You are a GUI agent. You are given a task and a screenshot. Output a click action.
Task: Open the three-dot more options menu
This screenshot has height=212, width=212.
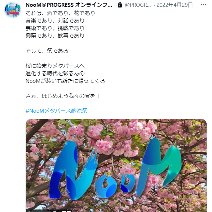tap(203, 5)
